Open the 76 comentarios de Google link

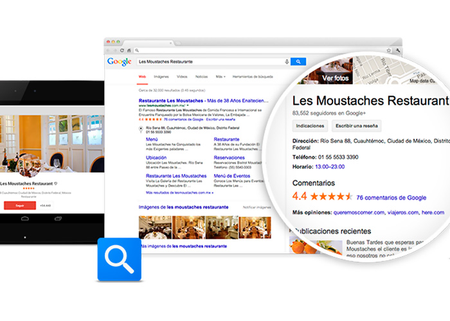point(391,198)
